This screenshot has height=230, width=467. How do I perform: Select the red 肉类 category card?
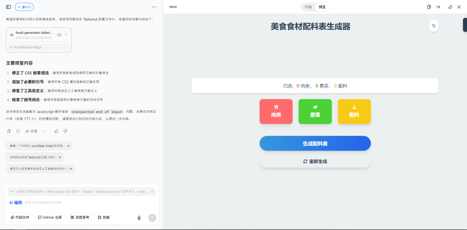tap(276, 111)
